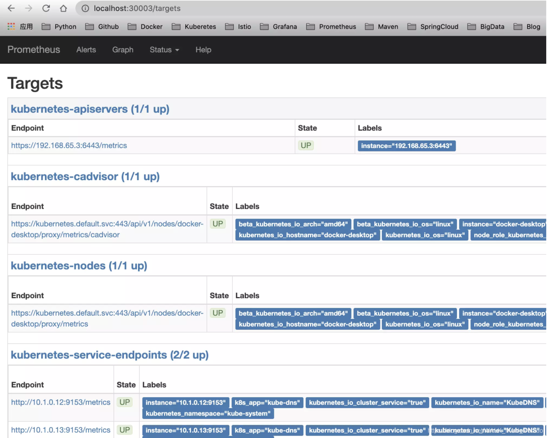547x438 pixels.
Task: Click kubernetes_io_hostname="docker-desktop" label in cadvisor row
Action: (x=308, y=235)
